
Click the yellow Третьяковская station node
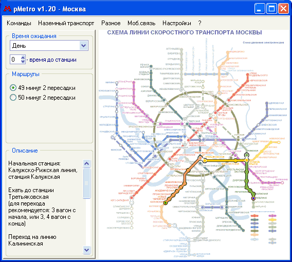pyautogui.click(x=205, y=160)
